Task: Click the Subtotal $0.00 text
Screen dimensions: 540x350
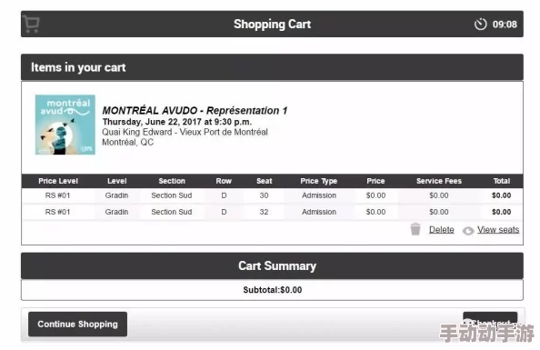Action: coord(273,290)
